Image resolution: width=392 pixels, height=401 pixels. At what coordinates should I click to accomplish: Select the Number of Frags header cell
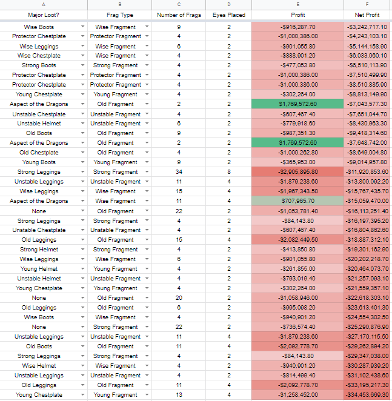[x=179, y=15]
